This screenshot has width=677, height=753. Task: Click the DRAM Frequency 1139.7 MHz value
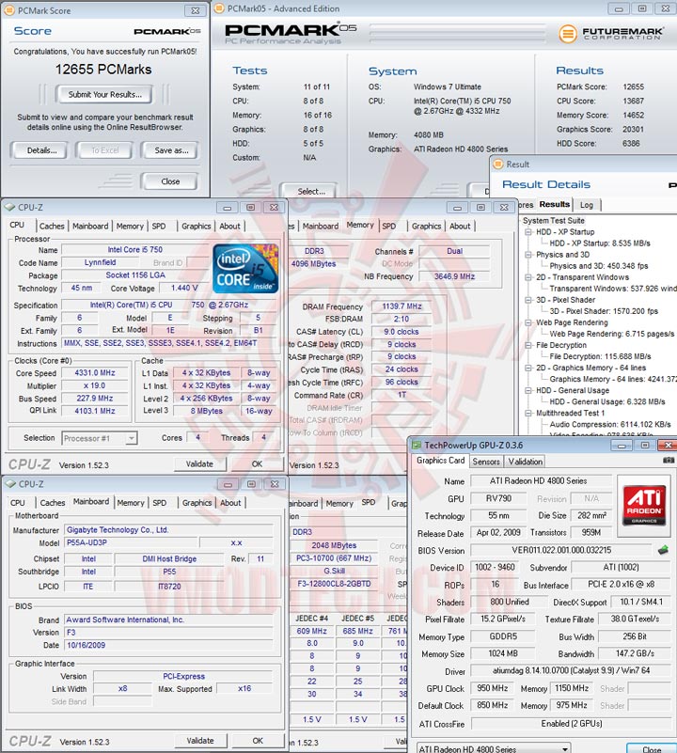click(401, 306)
